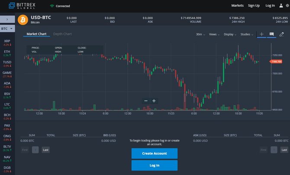Toggle light theme with the sun icon
Viewport: 290px width, 175px height.
(287, 6)
